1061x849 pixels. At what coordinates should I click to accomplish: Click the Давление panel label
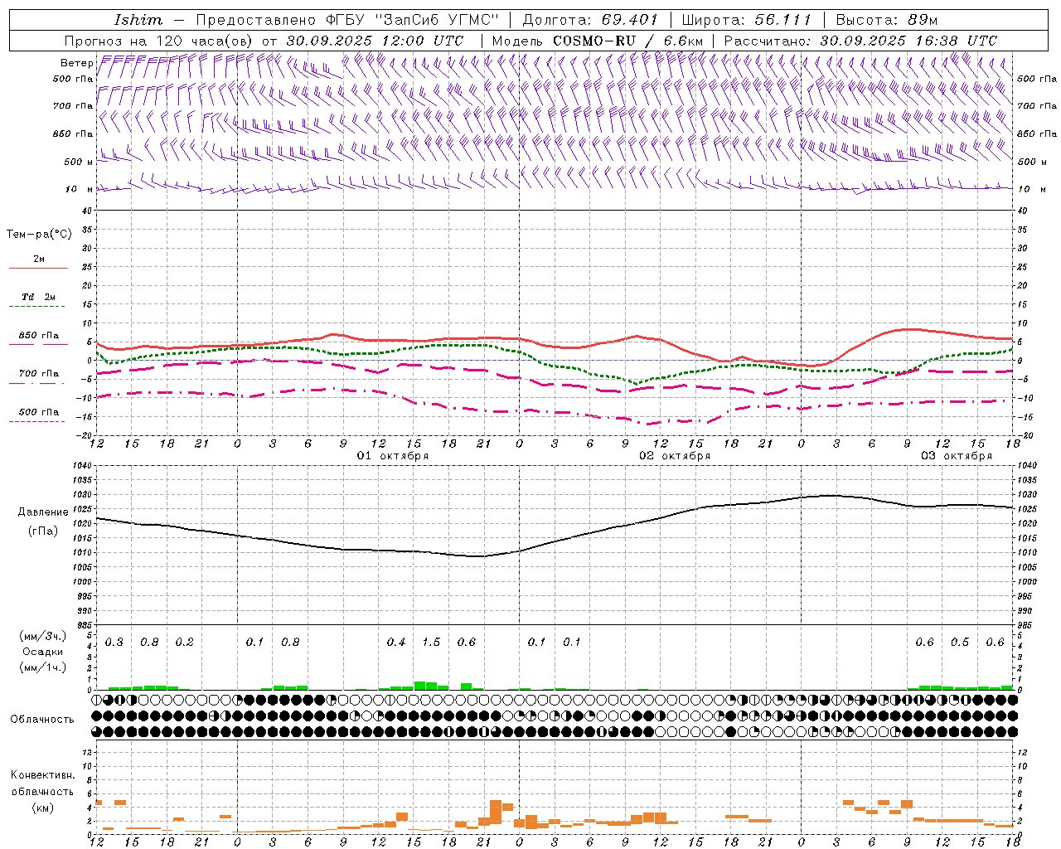click(x=43, y=512)
